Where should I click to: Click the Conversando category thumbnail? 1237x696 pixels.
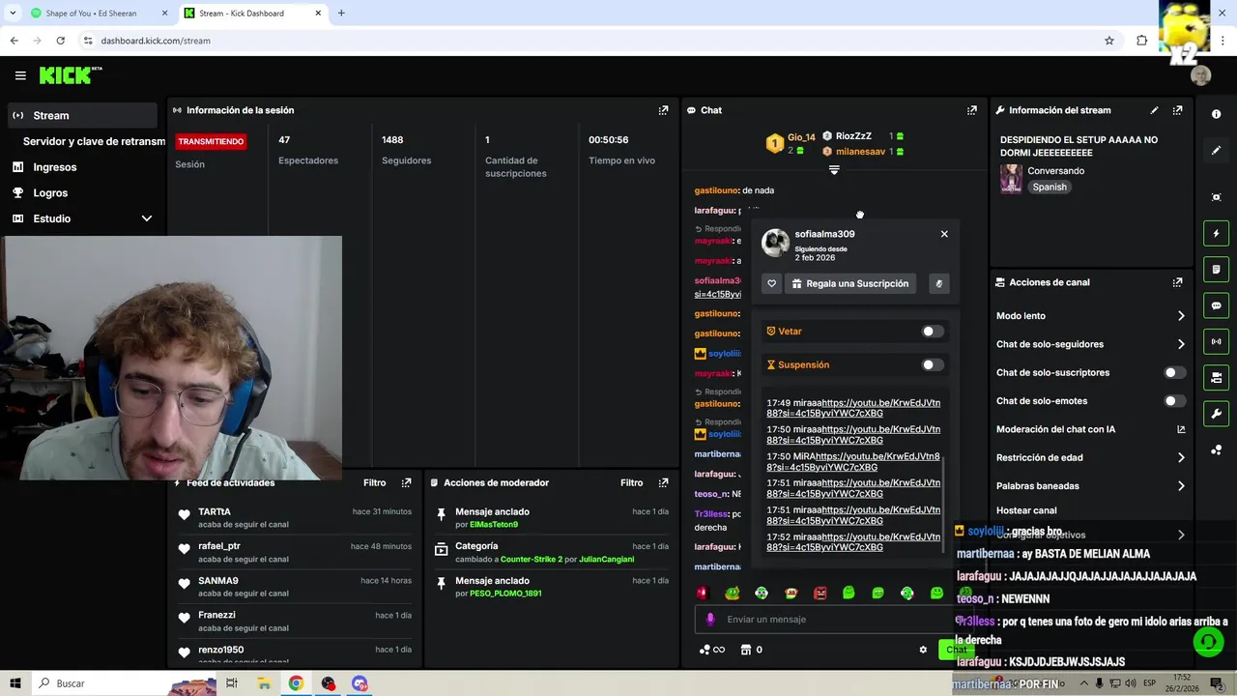click(x=1011, y=179)
